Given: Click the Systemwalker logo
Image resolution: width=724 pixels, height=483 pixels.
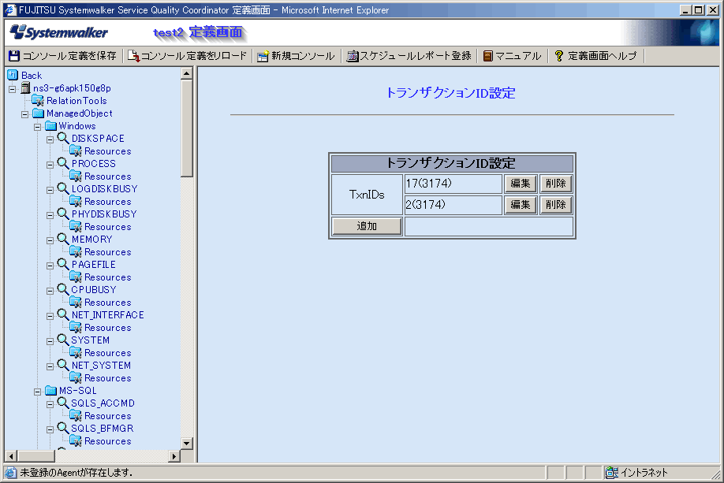Looking at the screenshot, I should tap(58, 32).
